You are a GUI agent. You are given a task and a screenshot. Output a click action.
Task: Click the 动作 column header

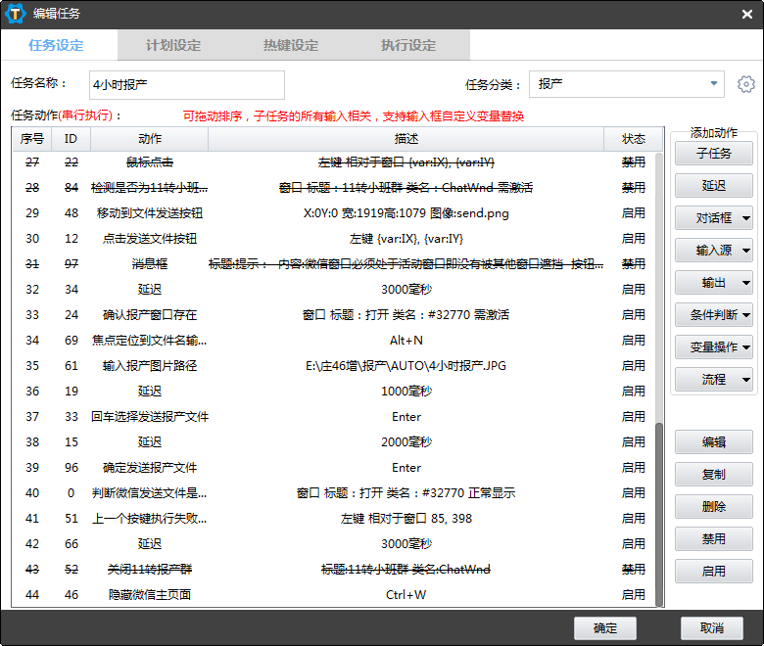(x=150, y=139)
